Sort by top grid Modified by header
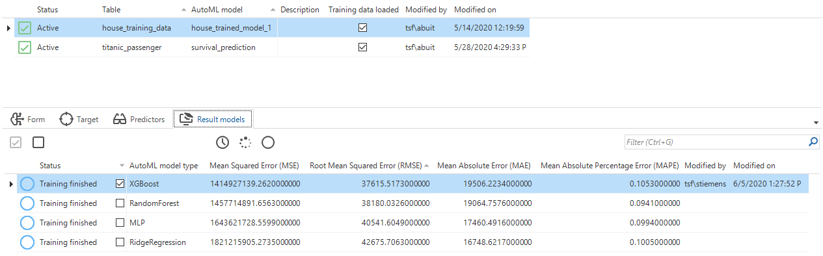 pyautogui.click(x=426, y=10)
